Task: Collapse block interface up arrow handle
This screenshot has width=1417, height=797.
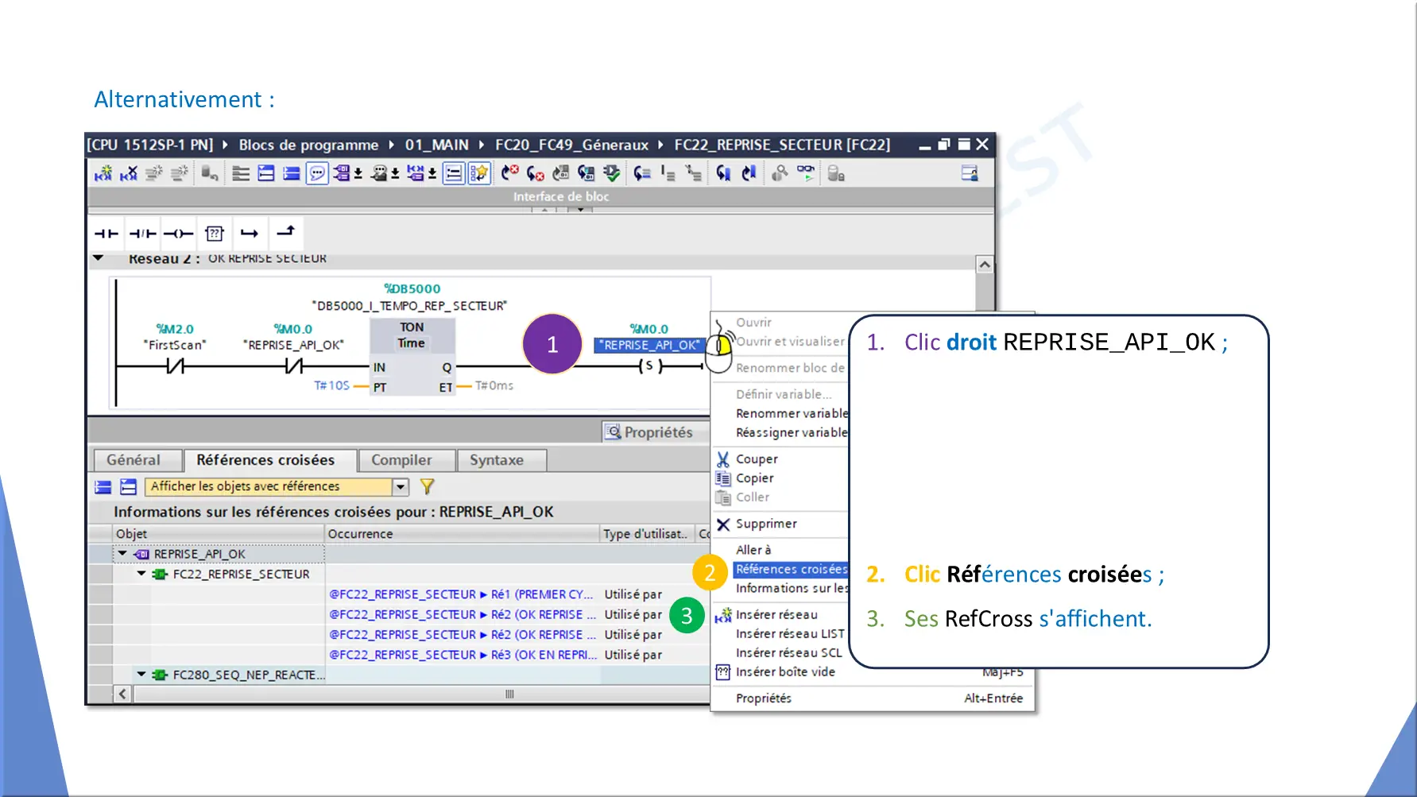Action: (544, 210)
